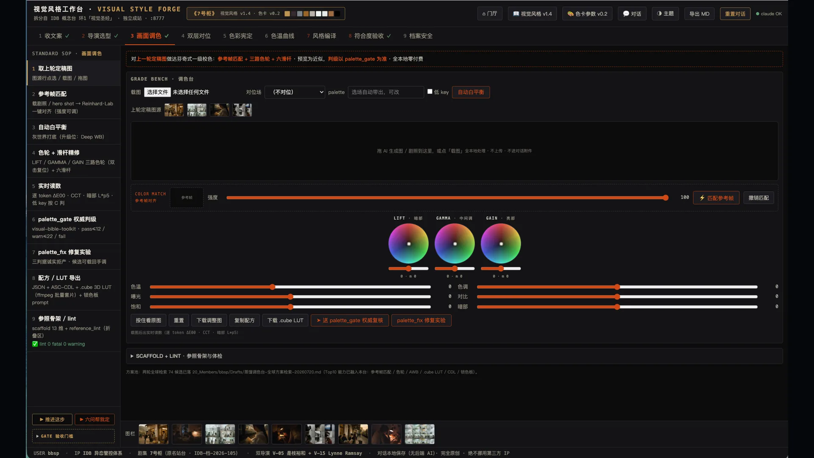Pick second 上轮定稿图源 thumbnail
Screen dimensions: 814x458
[x=197, y=110]
